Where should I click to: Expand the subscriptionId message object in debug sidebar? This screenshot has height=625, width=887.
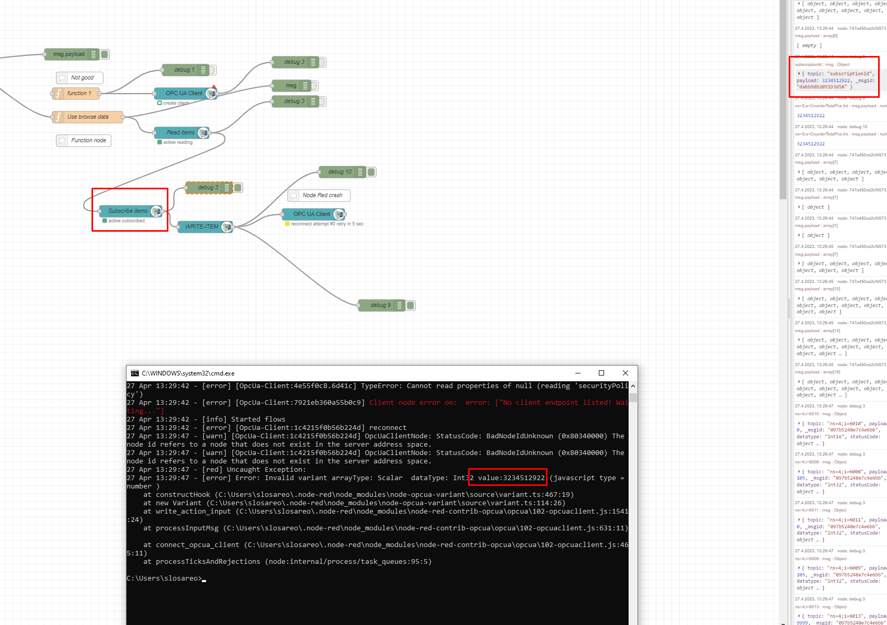tap(799, 74)
